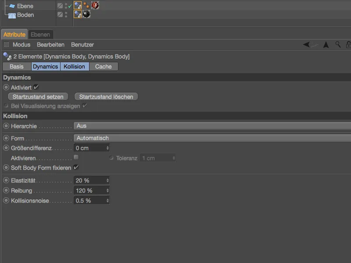The height and width of the screenshot is (263, 351).
Task: Click Startzustand setzen button
Action: coord(38,97)
